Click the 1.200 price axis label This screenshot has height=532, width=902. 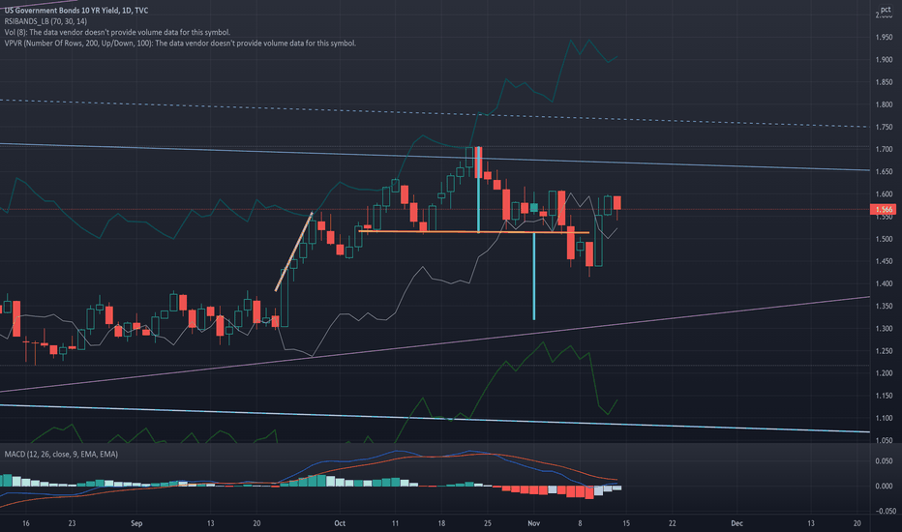(x=885, y=373)
